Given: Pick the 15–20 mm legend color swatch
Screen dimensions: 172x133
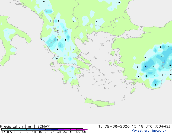Looking at the screenshot, I should pos(42,129).
